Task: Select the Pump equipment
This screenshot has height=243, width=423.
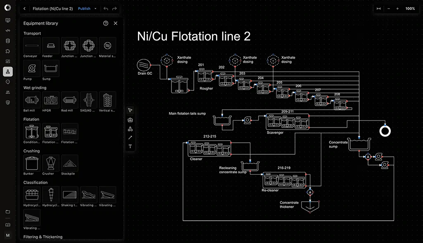Action: [x=31, y=68]
